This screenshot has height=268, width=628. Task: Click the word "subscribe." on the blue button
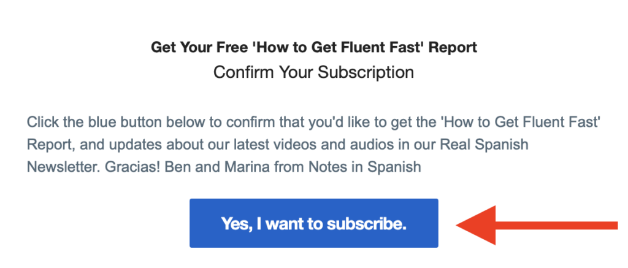(x=367, y=223)
